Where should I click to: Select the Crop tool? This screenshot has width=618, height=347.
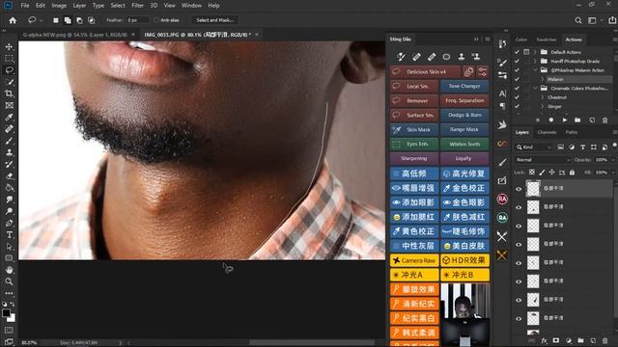[x=9, y=93]
